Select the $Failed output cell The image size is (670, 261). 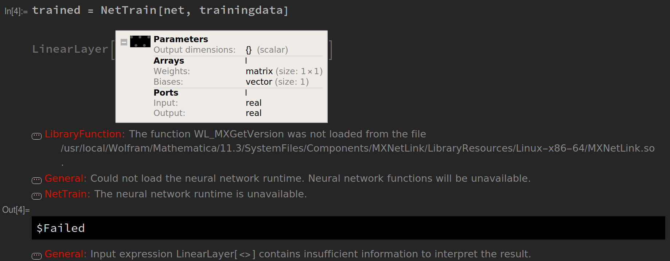(x=348, y=228)
